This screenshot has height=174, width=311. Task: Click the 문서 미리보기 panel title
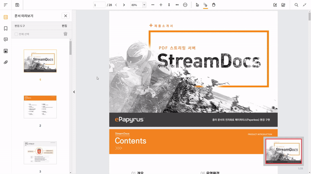tap(24, 16)
